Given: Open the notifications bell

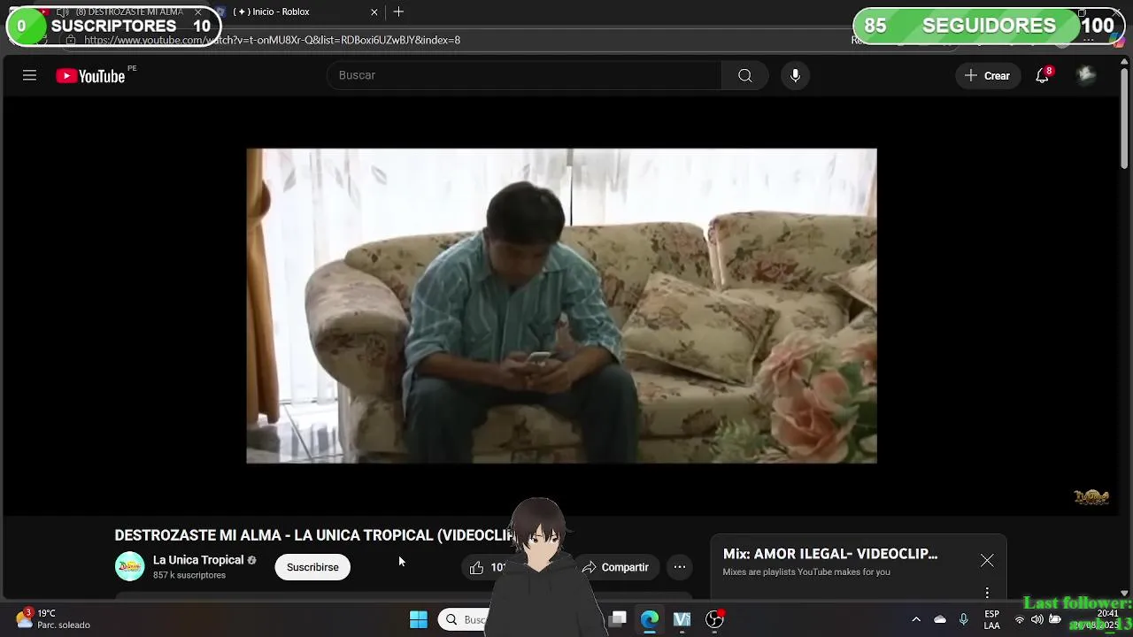Looking at the screenshot, I should click(1043, 76).
